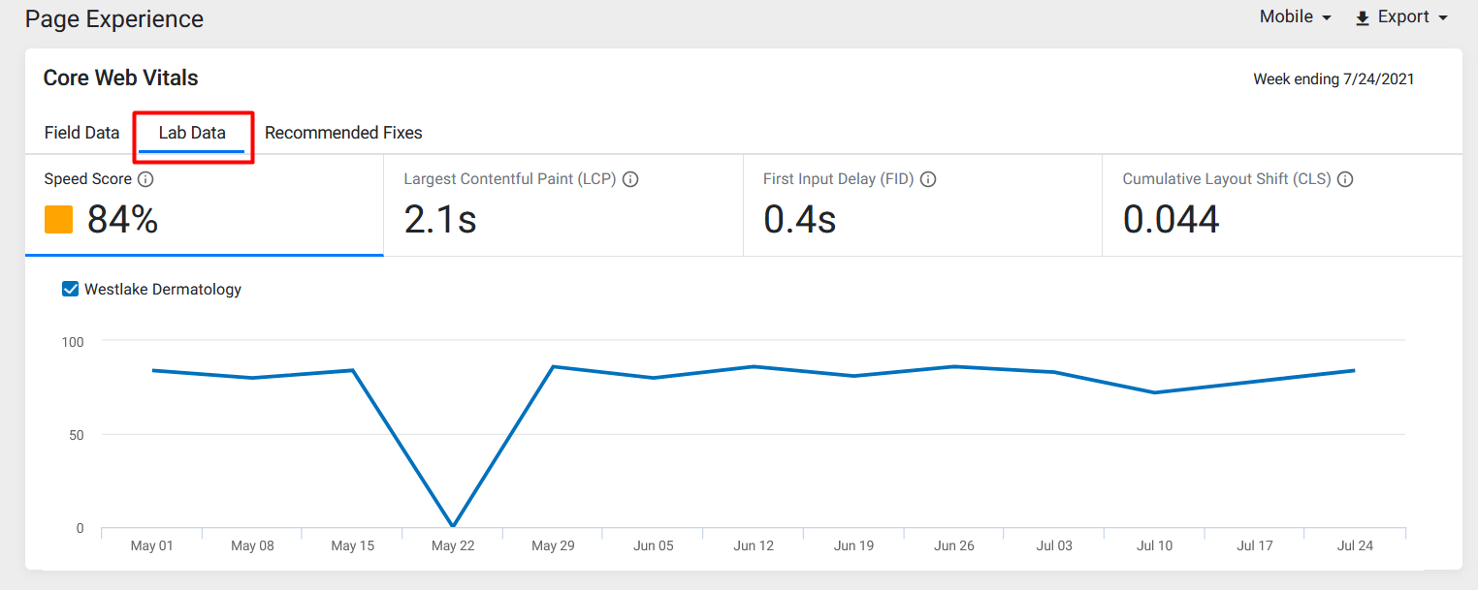The width and height of the screenshot is (1478, 590).
Task: Click the First Input Delay info icon
Action: pos(928,179)
